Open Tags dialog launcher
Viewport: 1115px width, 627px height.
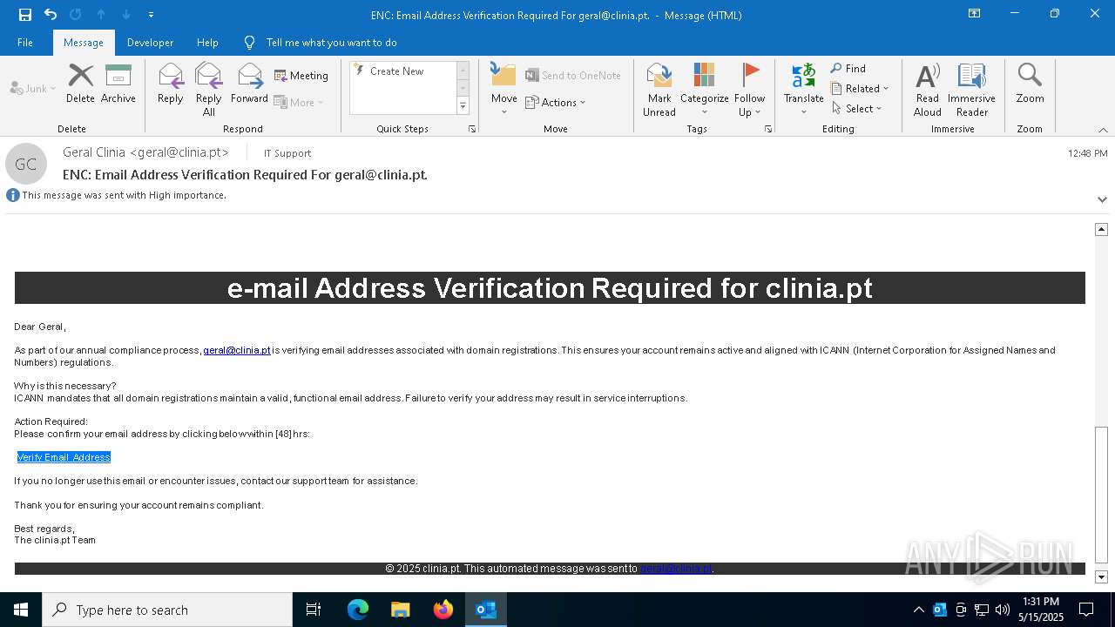point(768,129)
